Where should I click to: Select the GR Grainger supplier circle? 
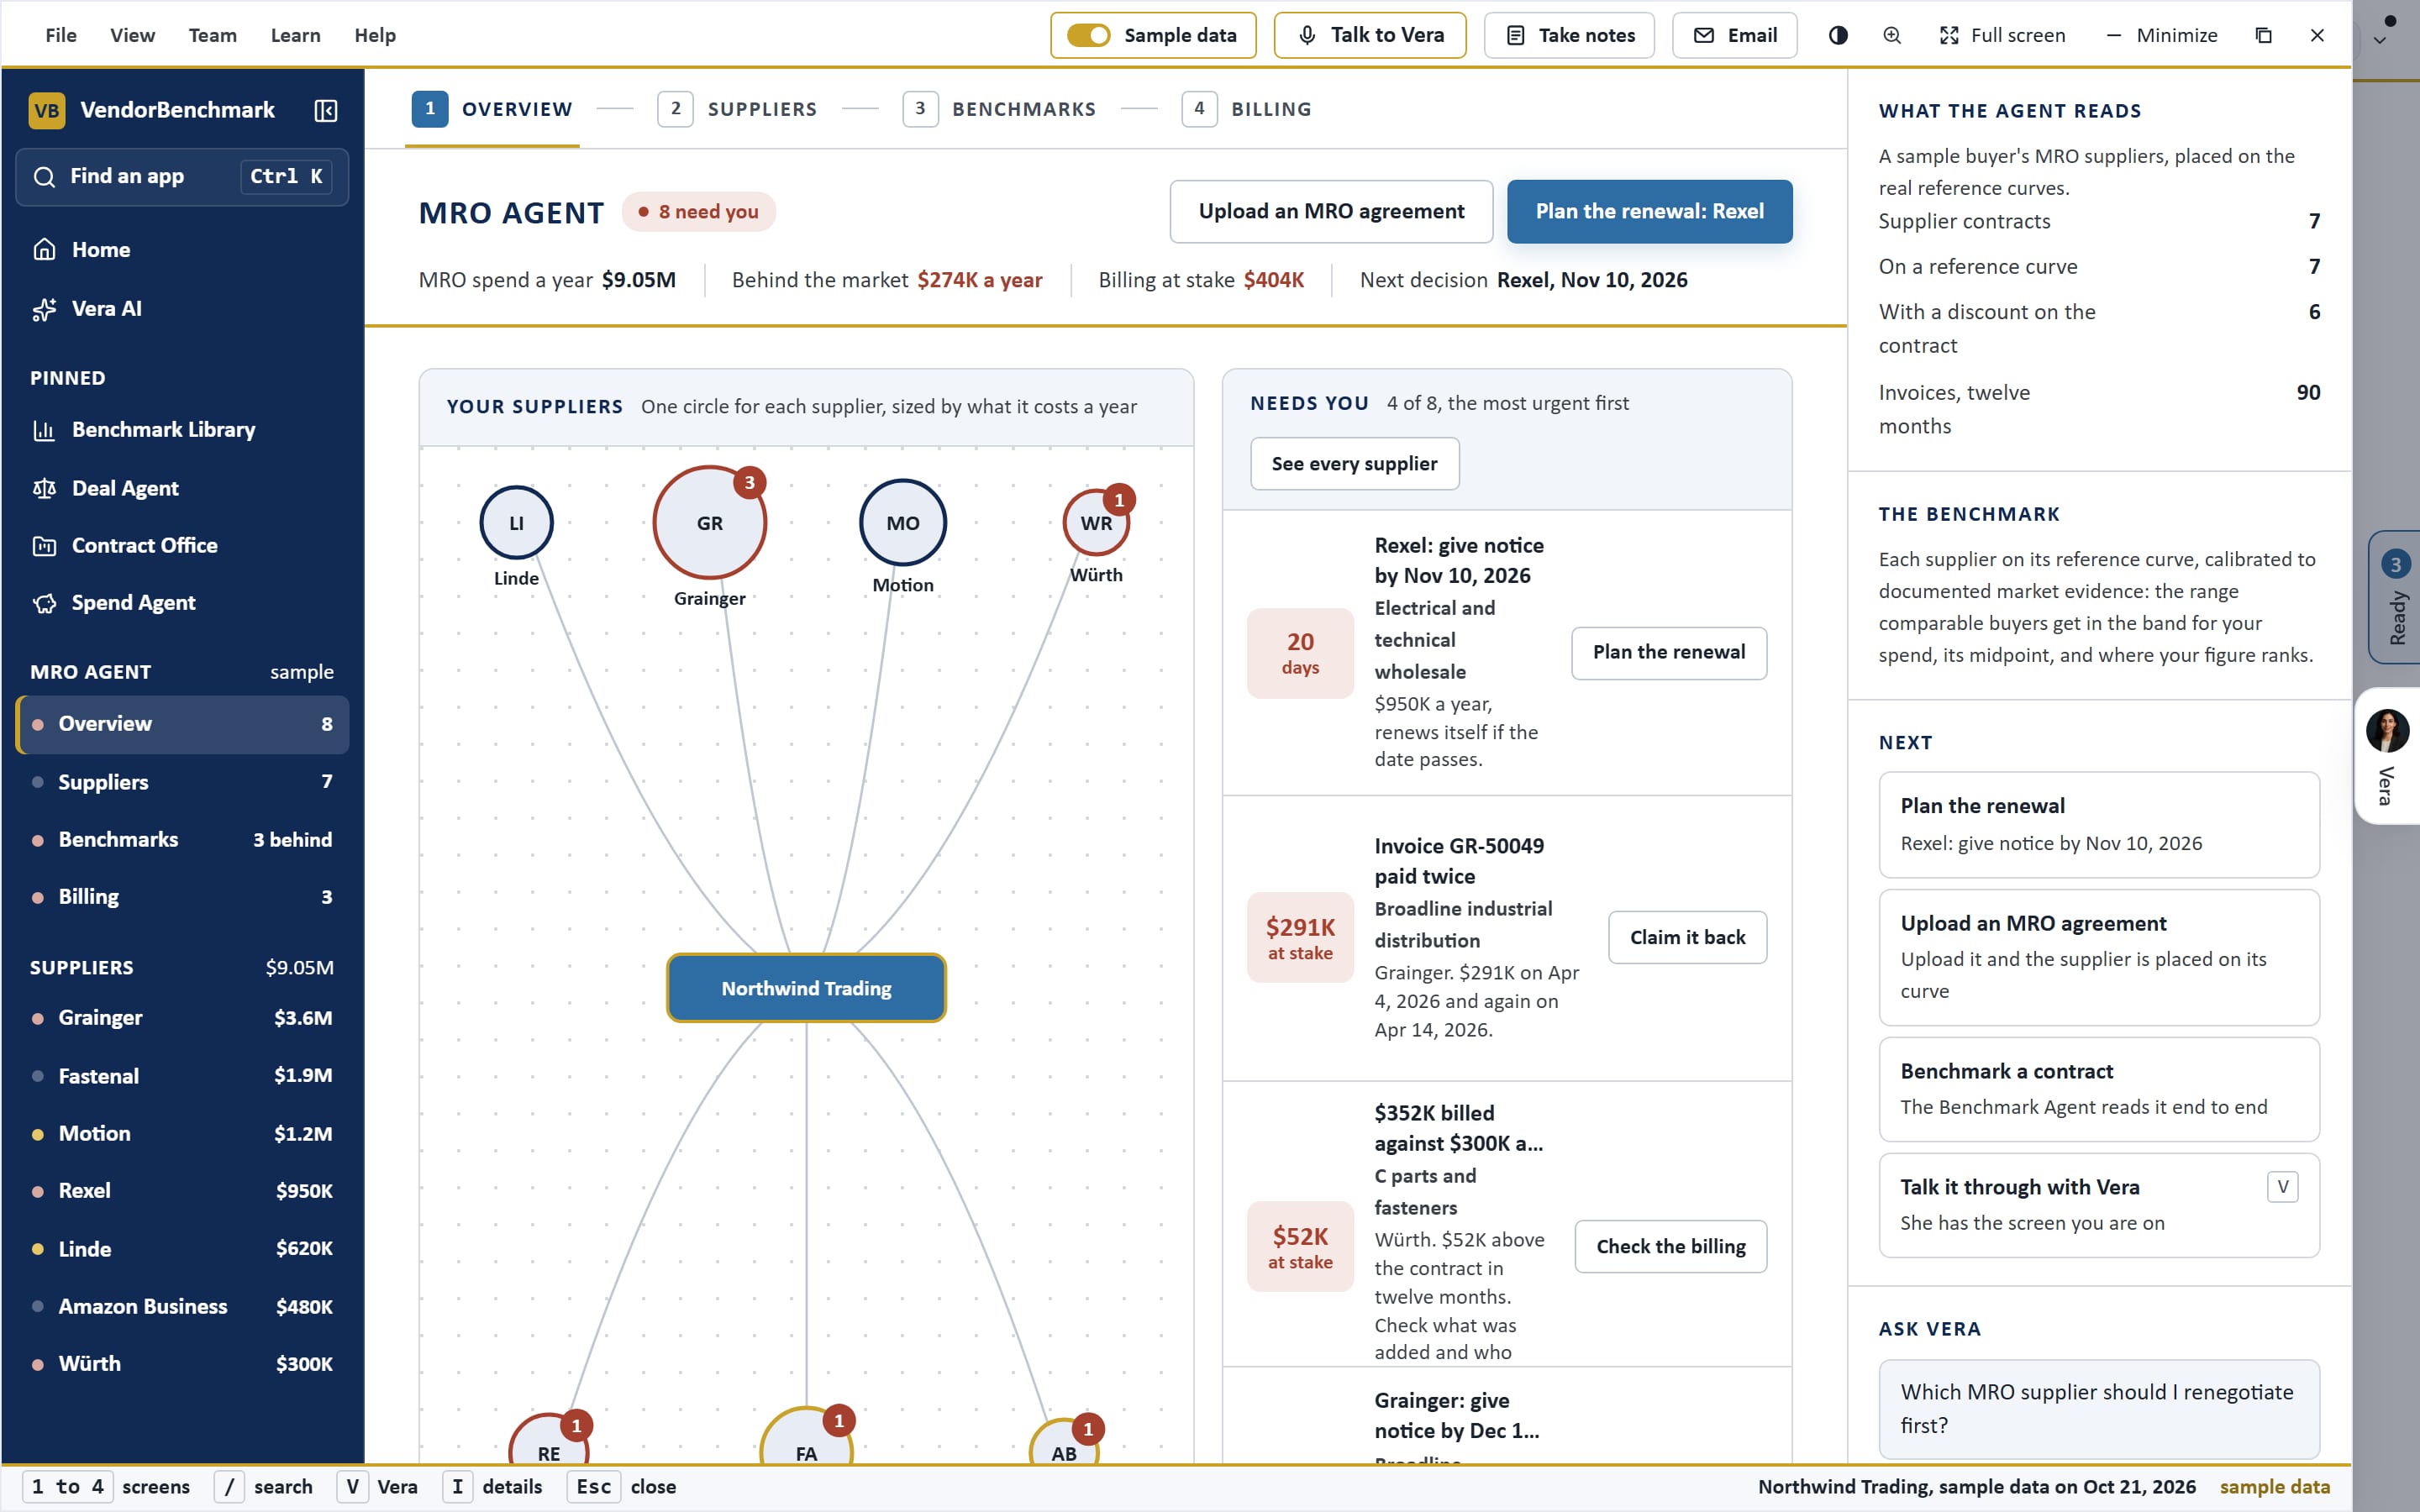pyautogui.click(x=709, y=522)
